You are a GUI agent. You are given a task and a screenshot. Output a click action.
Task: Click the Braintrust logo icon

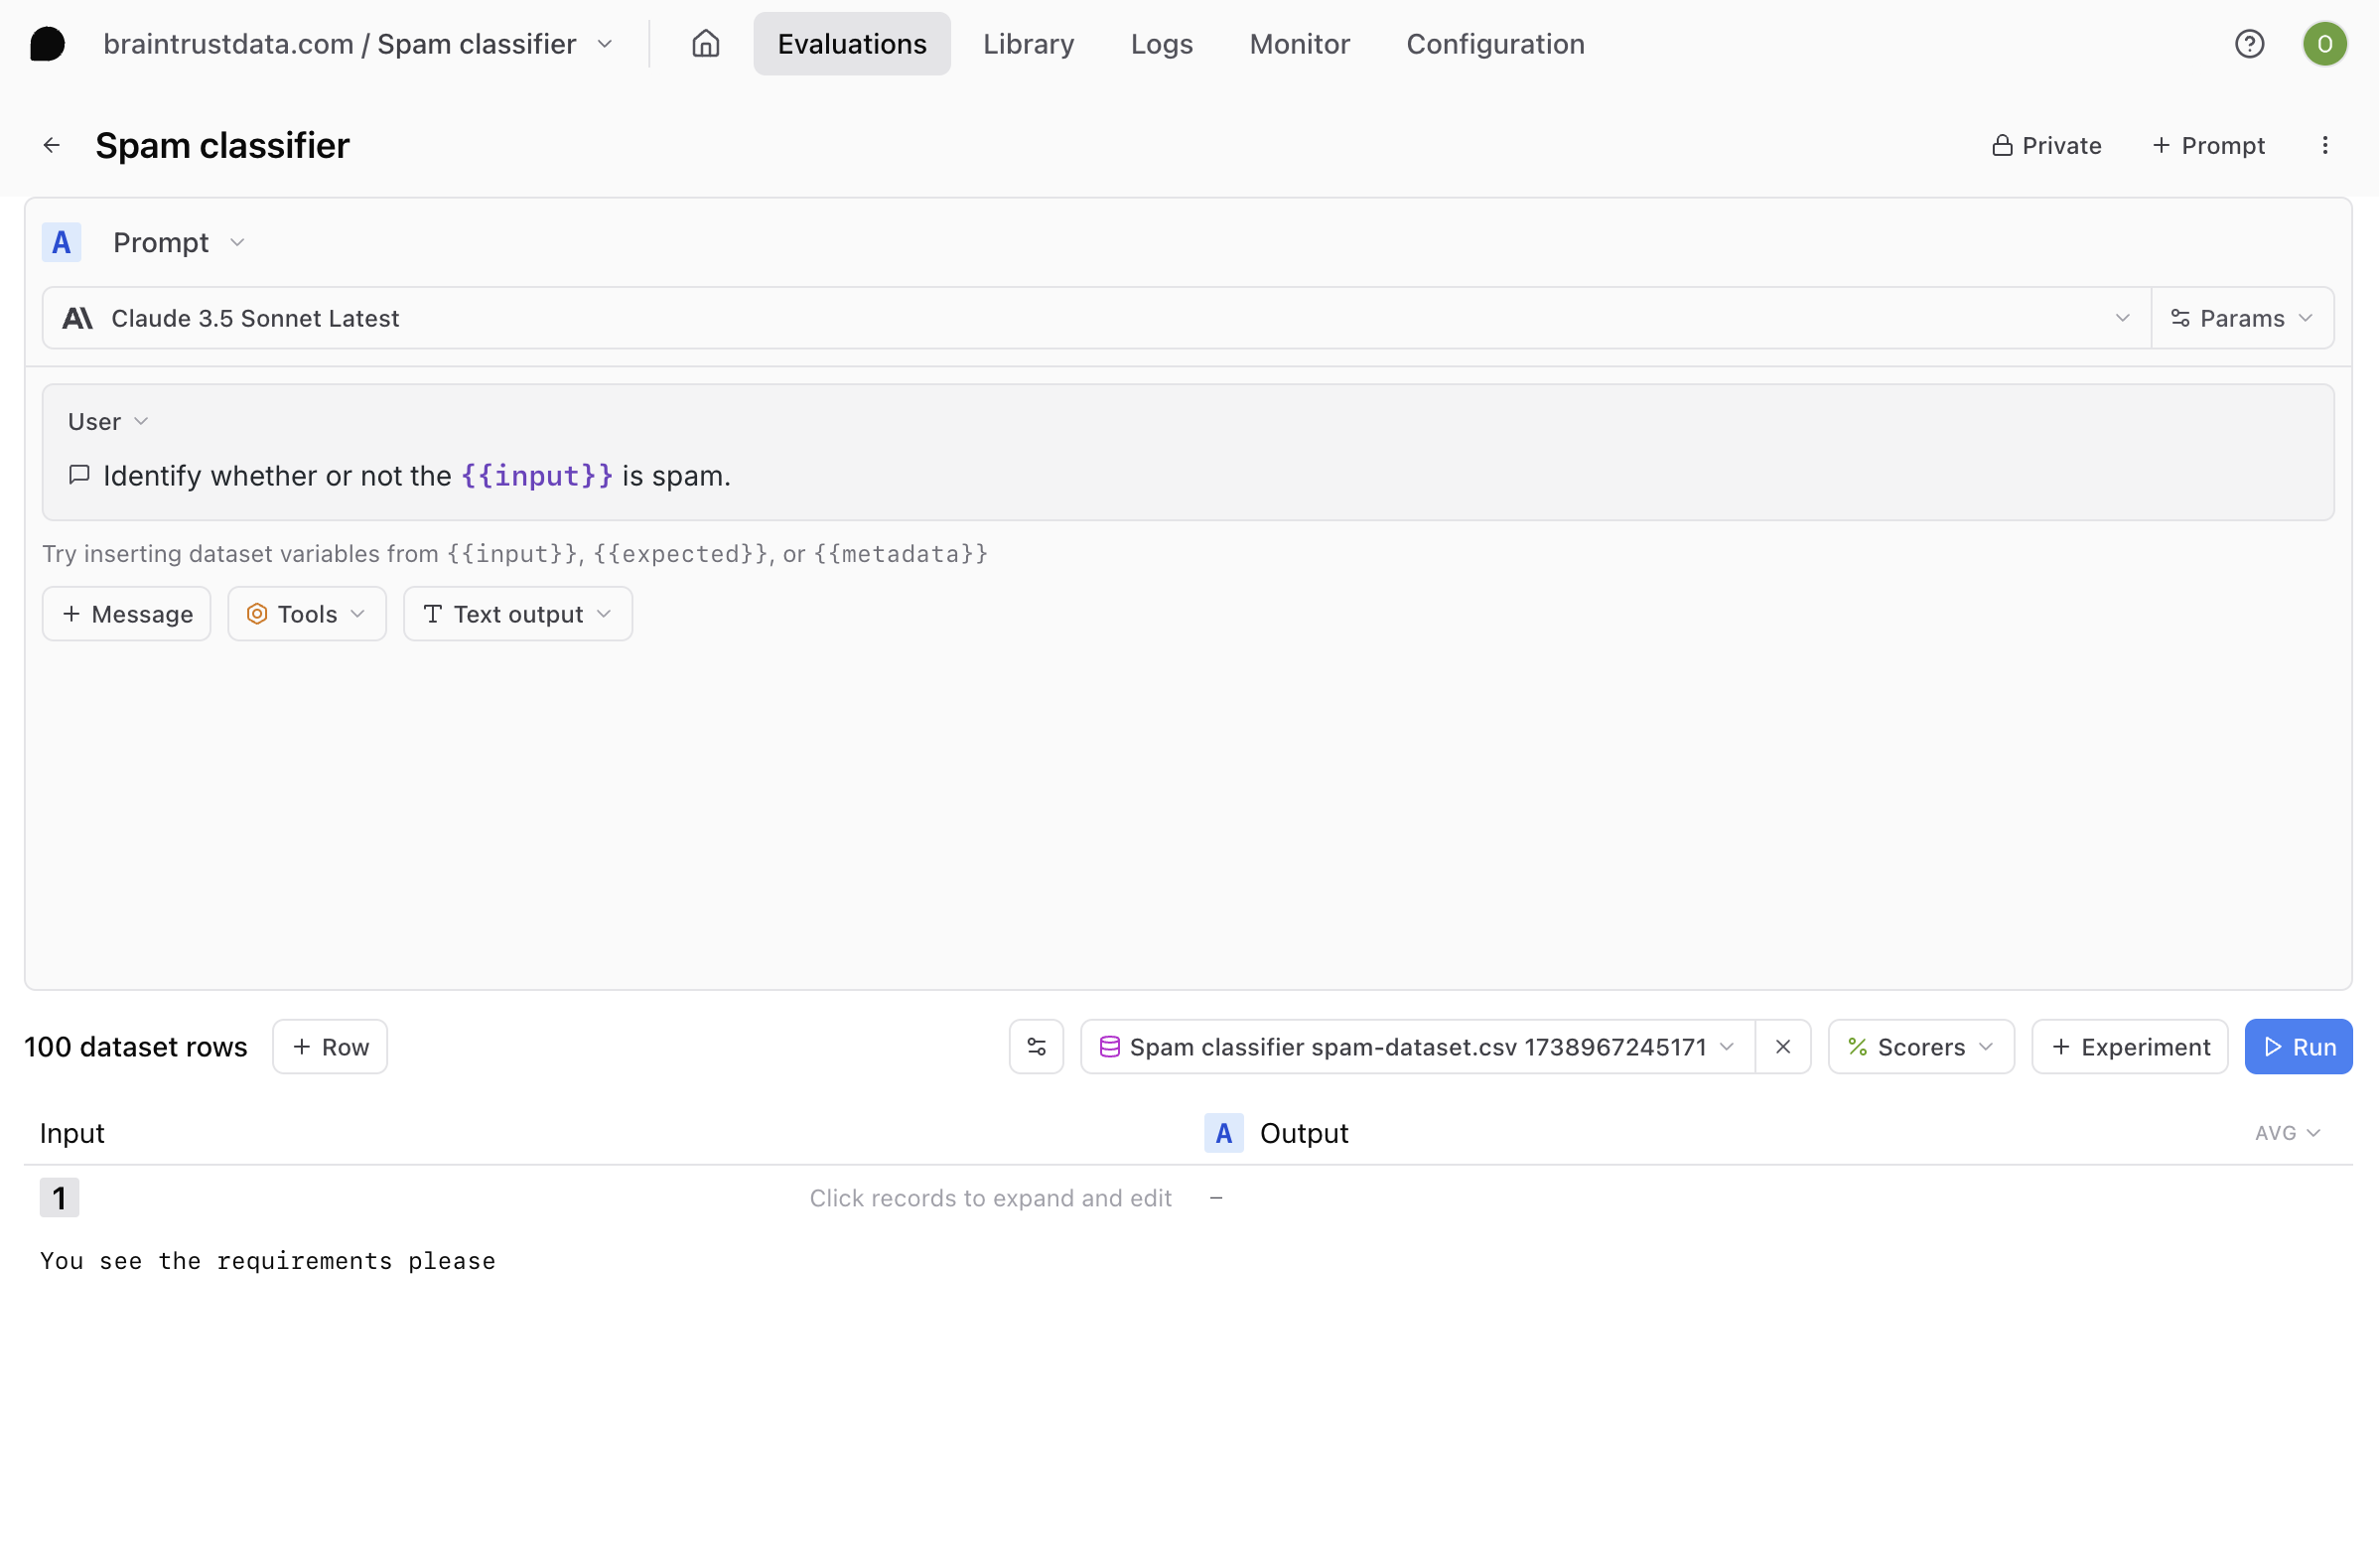click(47, 44)
